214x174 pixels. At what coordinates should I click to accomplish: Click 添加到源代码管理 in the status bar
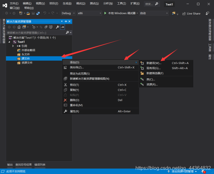pyautogui.click(x=182, y=172)
